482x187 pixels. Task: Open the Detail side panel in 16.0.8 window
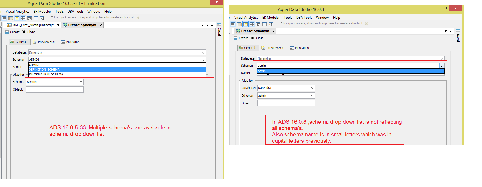(x=458, y=36)
